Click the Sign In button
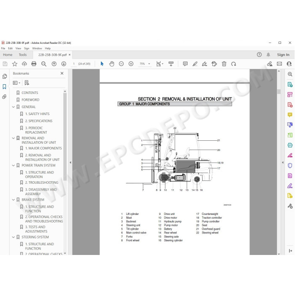Viewport: 295px width, 295px height. (283, 55)
